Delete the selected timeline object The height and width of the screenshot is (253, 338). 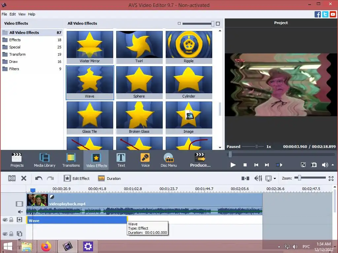[24, 178]
